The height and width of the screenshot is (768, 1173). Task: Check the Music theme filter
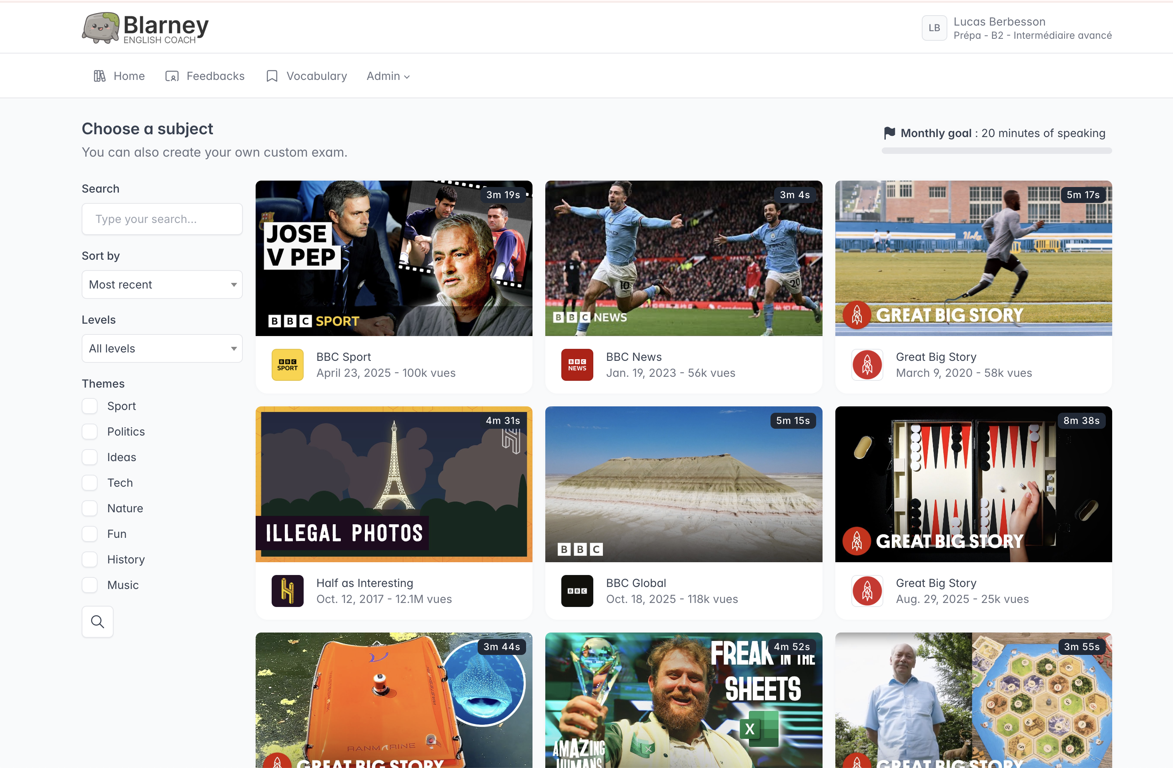pyautogui.click(x=90, y=585)
